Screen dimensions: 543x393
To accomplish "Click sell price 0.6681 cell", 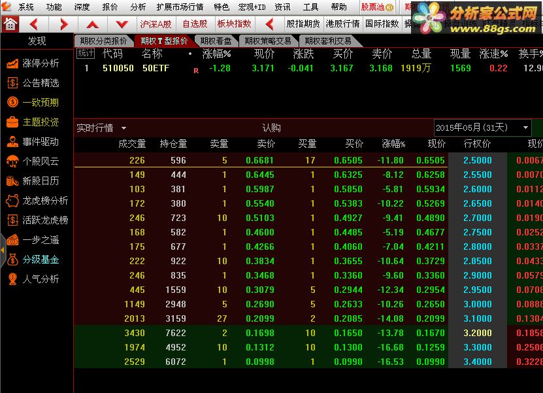I will click(x=259, y=160).
